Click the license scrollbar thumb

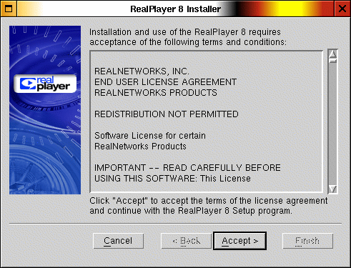pos(332,61)
